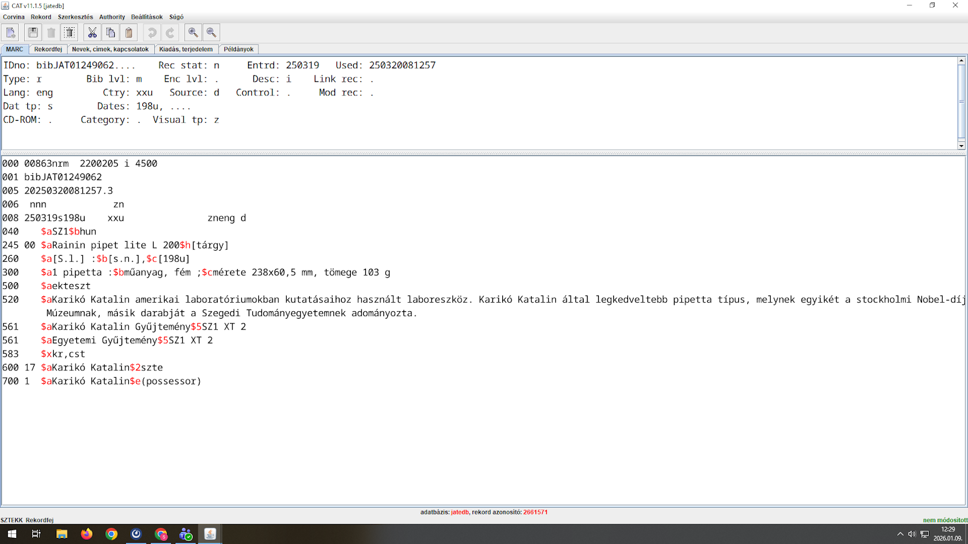Open the Példányok tab
Viewport: 968px width, 544px height.
tap(238, 50)
